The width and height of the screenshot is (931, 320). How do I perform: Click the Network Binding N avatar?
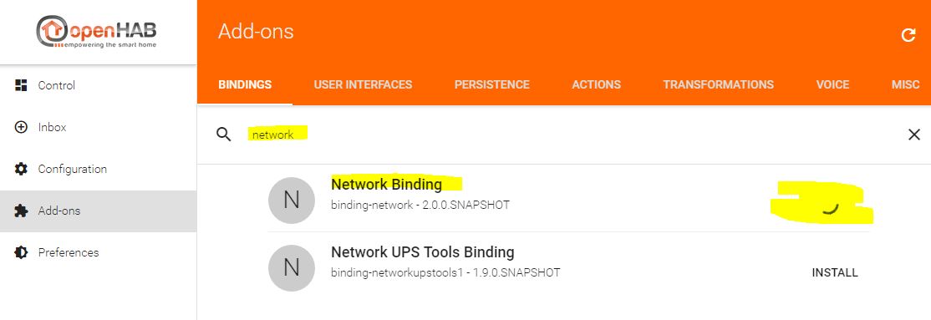[x=291, y=200]
